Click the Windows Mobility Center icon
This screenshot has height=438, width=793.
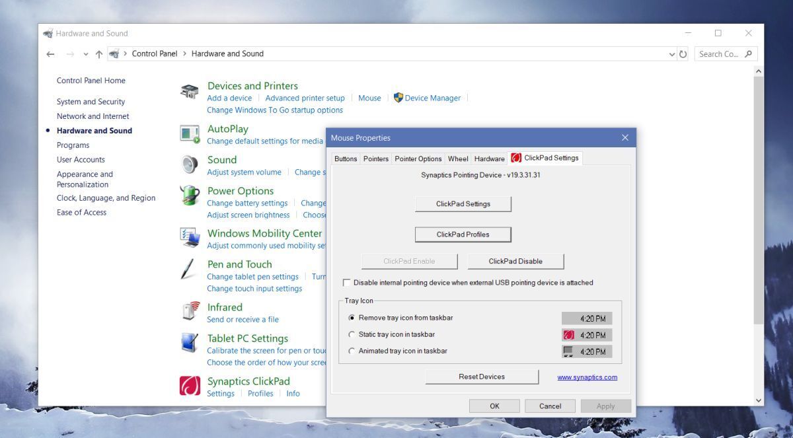pyautogui.click(x=191, y=238)
